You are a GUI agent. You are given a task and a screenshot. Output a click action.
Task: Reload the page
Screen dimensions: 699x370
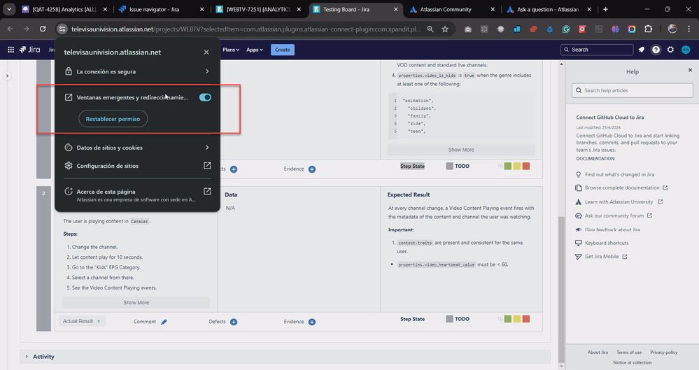(43, 29)
